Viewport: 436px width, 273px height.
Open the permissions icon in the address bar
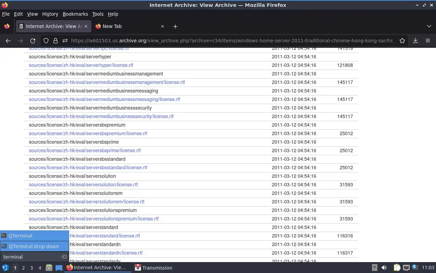pos(65,41)
